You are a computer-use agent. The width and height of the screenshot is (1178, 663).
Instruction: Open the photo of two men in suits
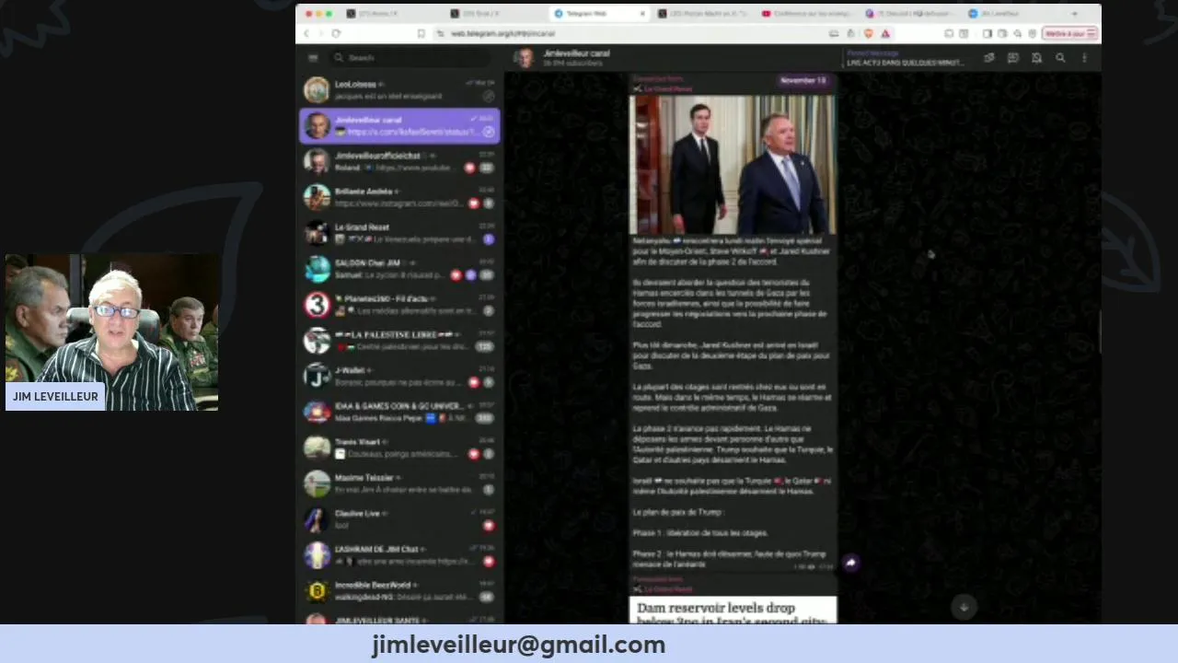click(x=733, y=165)
